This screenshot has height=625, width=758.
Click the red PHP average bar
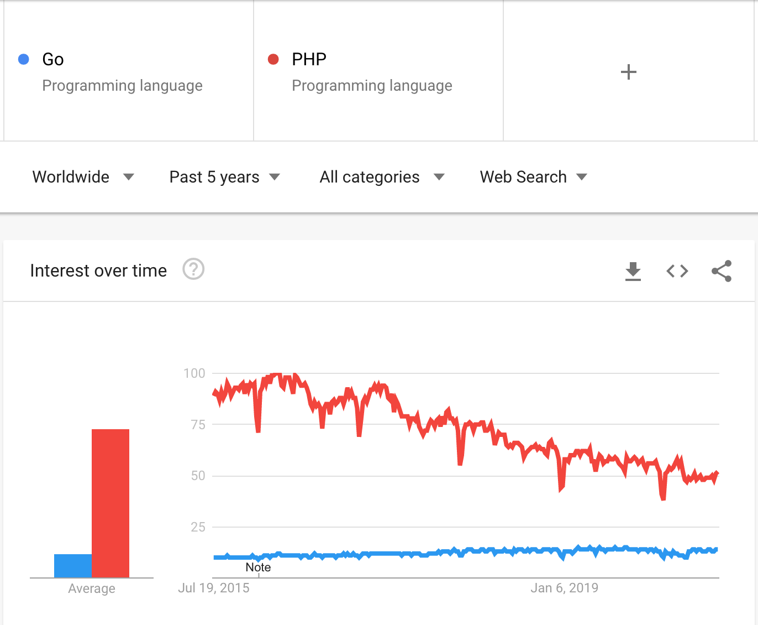click(110, 503)
